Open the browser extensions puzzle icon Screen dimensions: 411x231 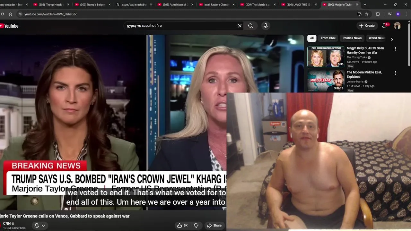click(378, 14)
